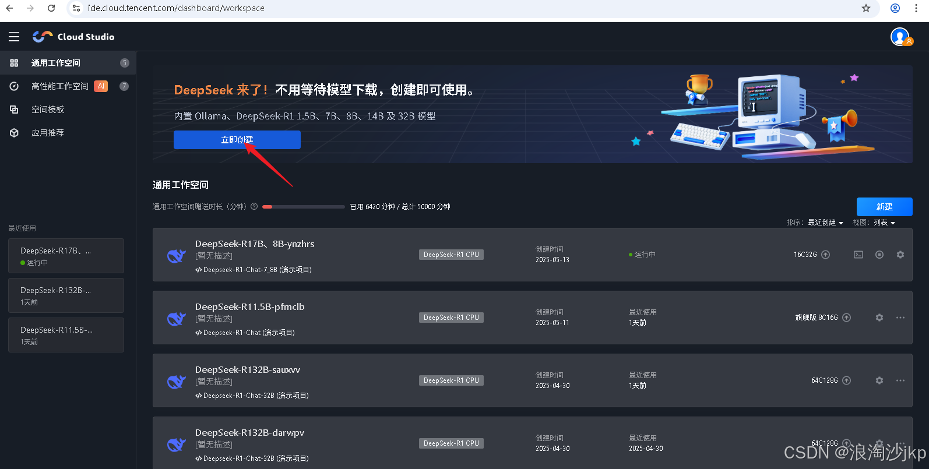Open the help icon beside 通用工作空间赠送时长
This screenshot has width=929, height=469.
tap(254, 206)
